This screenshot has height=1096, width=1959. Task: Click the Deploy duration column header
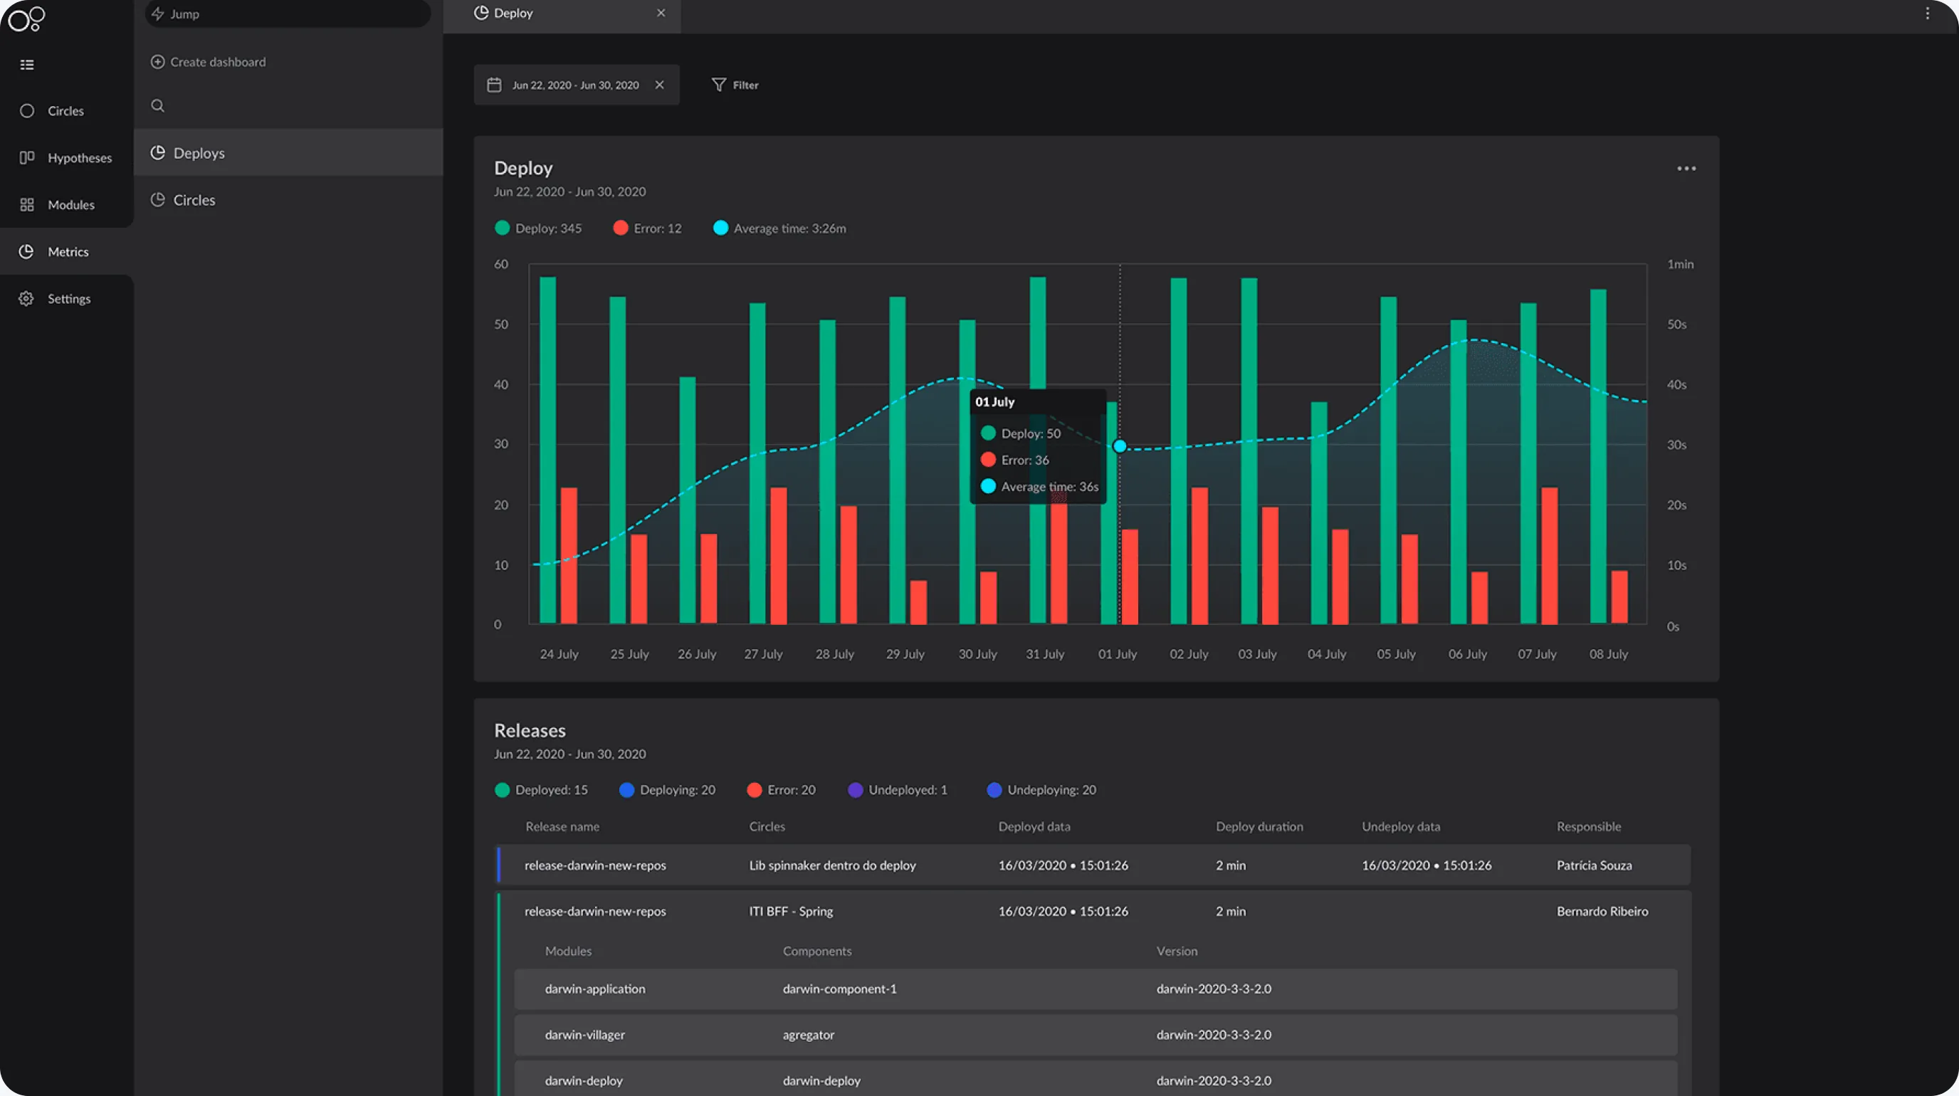pyautogui.click(x=1259, y=827)
